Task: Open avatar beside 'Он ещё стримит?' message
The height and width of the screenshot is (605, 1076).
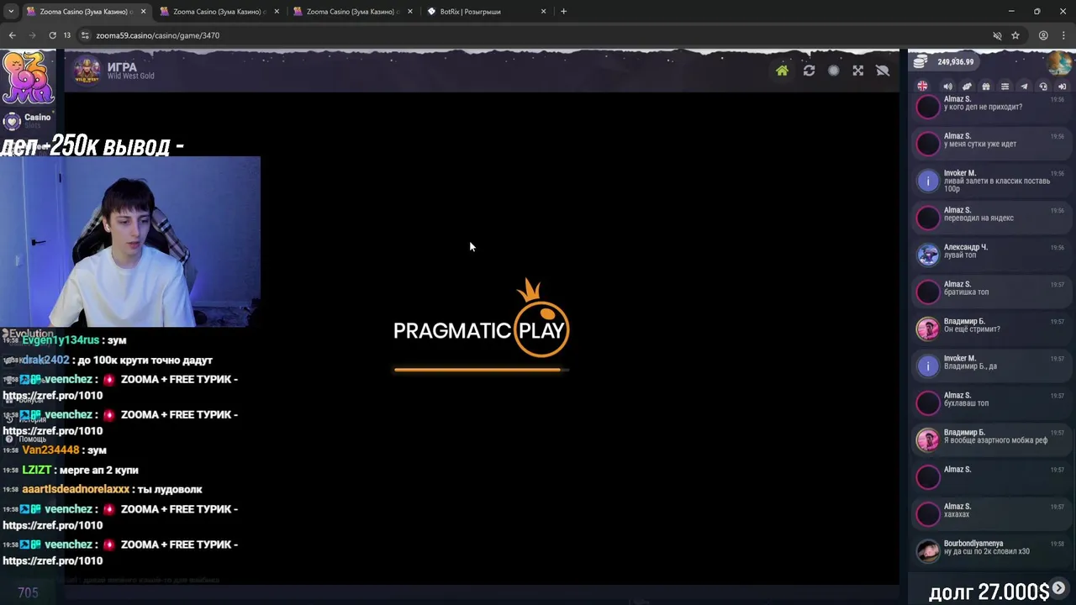Action: (x=927, y=329)
